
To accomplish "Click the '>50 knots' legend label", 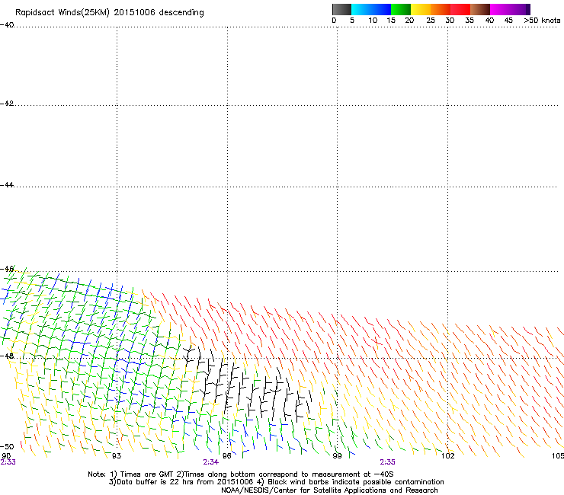I will click(542, 21).
